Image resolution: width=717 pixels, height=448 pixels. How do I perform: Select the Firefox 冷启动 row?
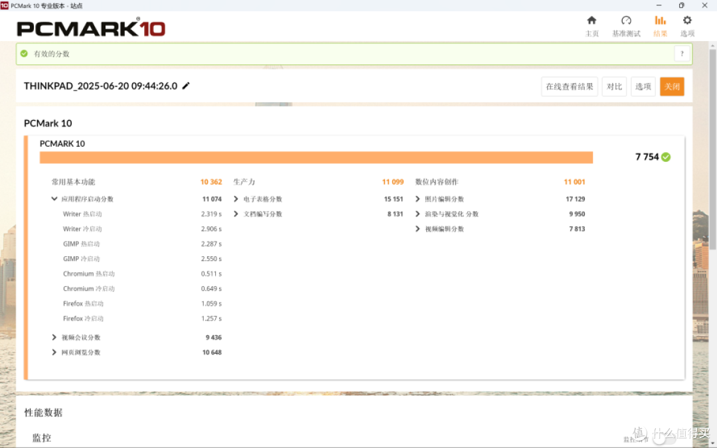point(142,319)
